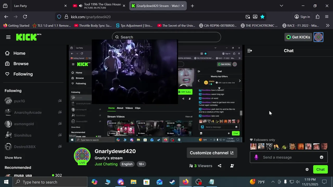Open OBS Studio from taskbar
The height and width of the screenshot is (187, 333).
[198, 182]
